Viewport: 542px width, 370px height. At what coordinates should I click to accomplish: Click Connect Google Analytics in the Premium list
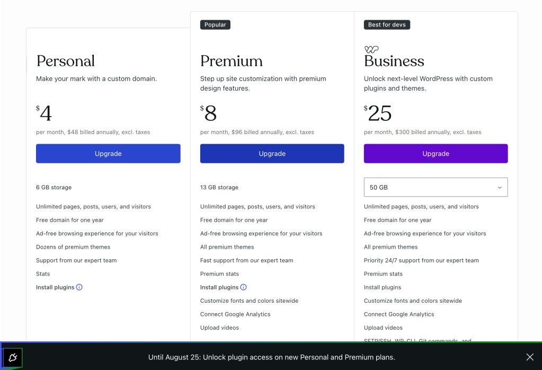coord(235,314)
